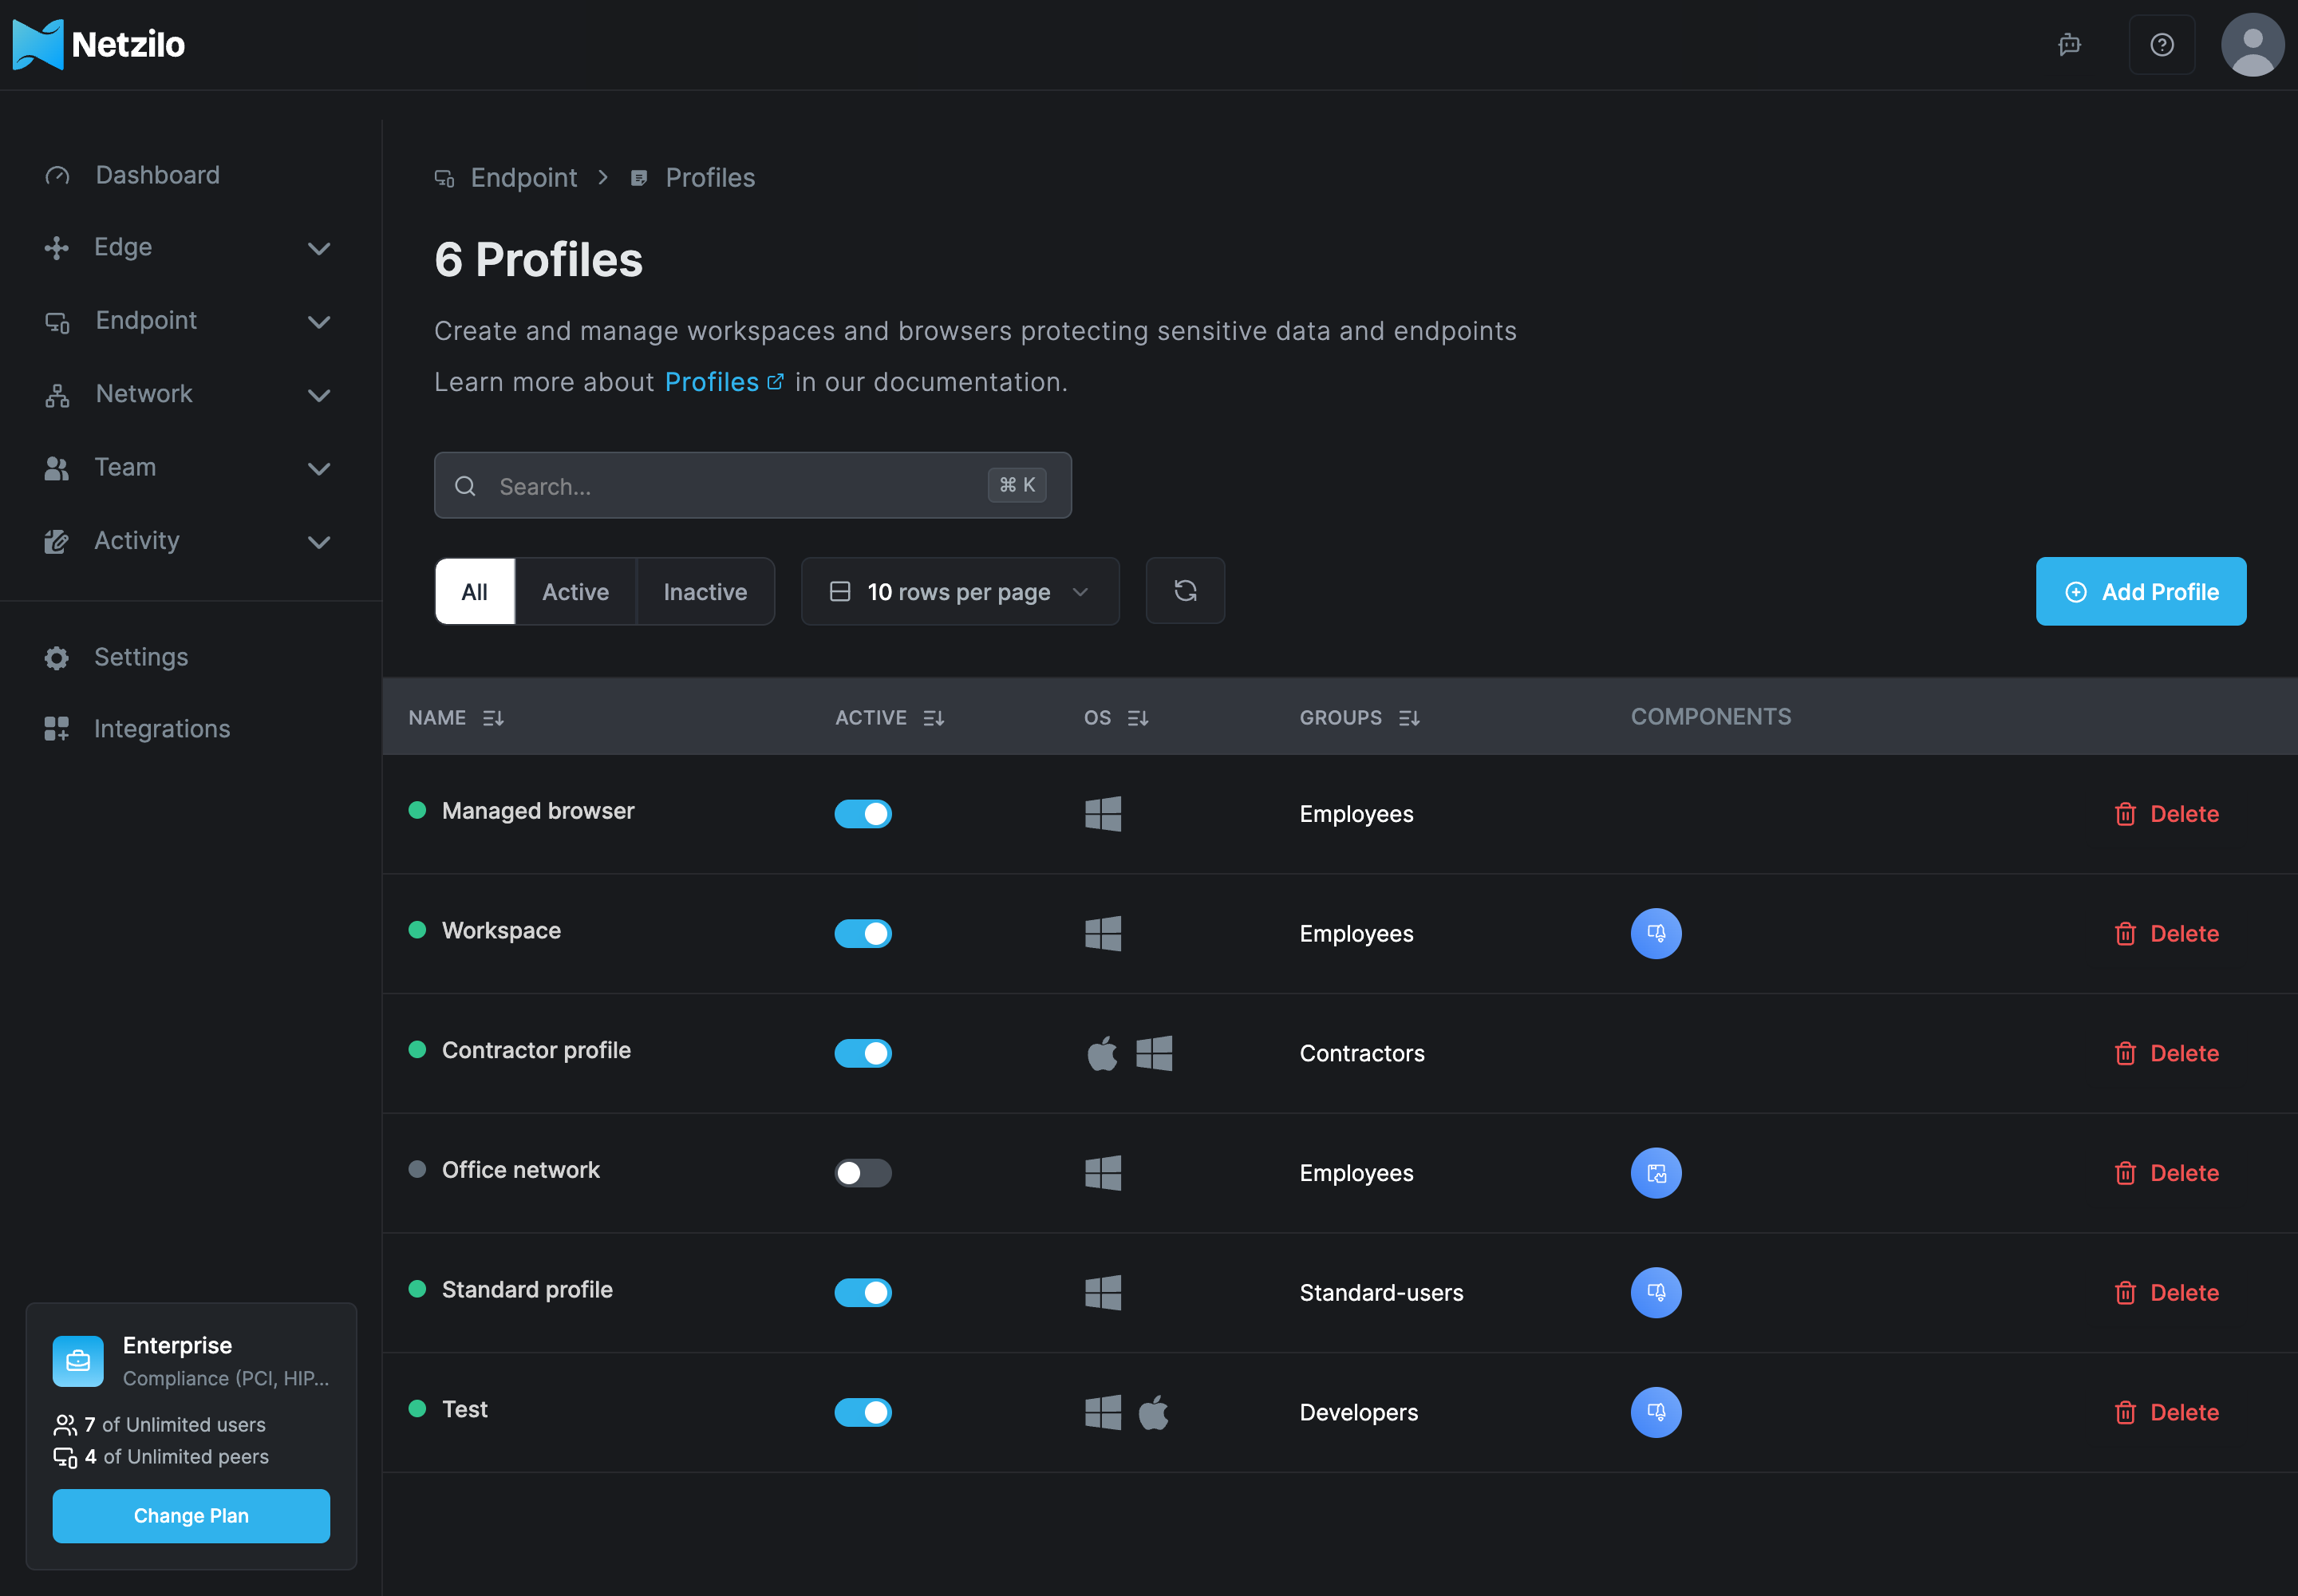
Task: Delete the Managed browser profile
Action: (x=2166, y=814)
